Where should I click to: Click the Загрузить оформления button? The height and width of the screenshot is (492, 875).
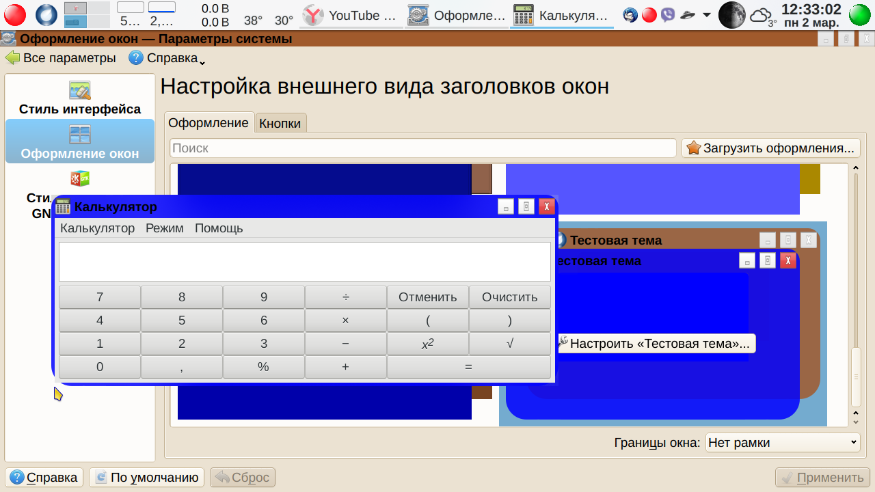coord(770,148)
